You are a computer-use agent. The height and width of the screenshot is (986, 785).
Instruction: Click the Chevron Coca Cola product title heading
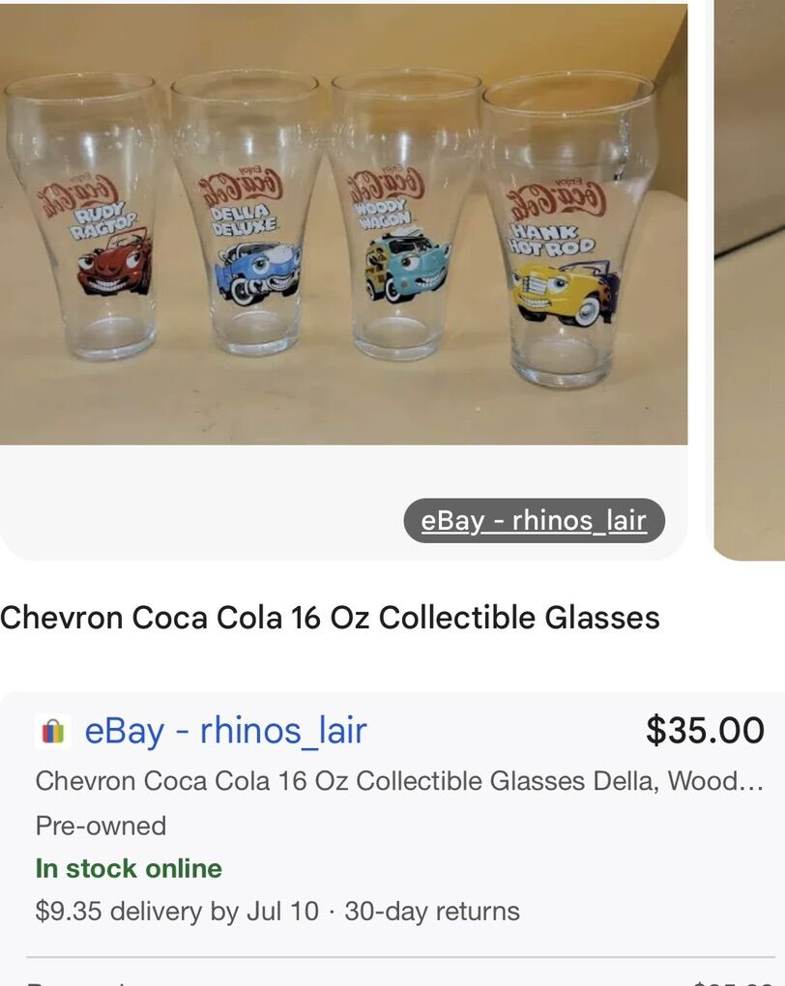pyautogui.click(x=330, y=618)
